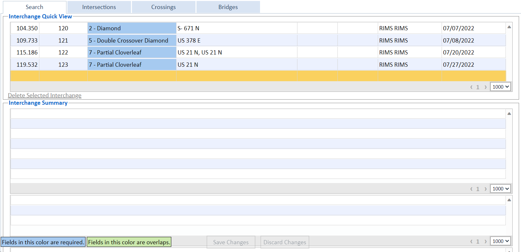Open the bottom grid page size dropdown
Screen dimensions: 521x252
point(500,241)
